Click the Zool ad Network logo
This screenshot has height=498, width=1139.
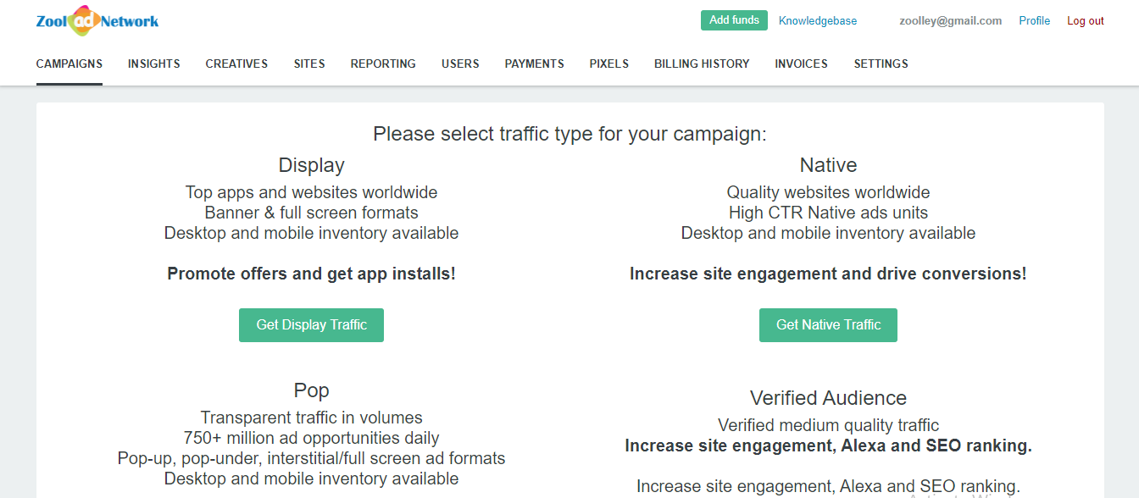[97, 21]
